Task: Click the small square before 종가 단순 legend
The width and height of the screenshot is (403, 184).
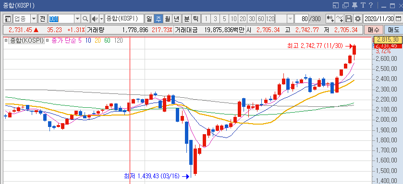Action: click(x=47, y=40)
